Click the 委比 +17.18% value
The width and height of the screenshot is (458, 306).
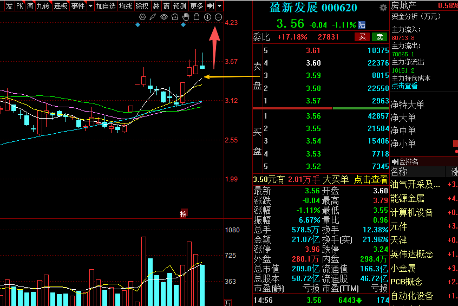click(292, 37)
